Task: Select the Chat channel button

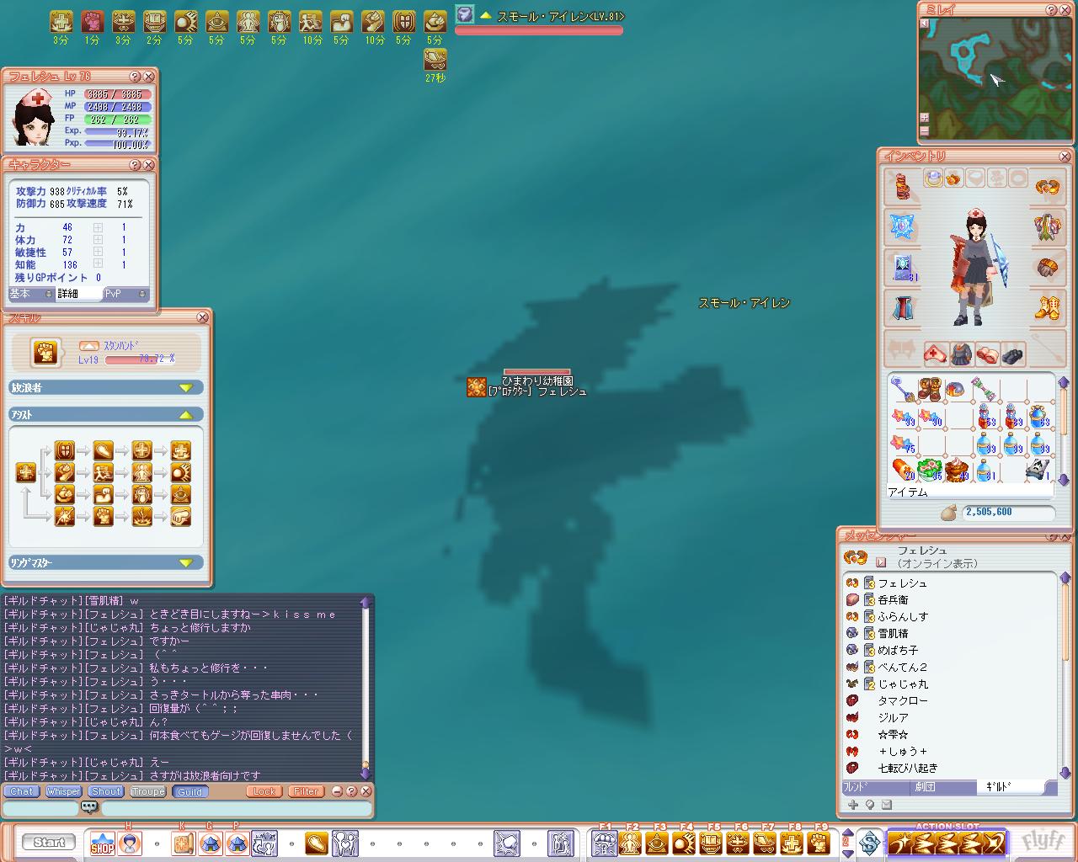Action: coord(22,791)
